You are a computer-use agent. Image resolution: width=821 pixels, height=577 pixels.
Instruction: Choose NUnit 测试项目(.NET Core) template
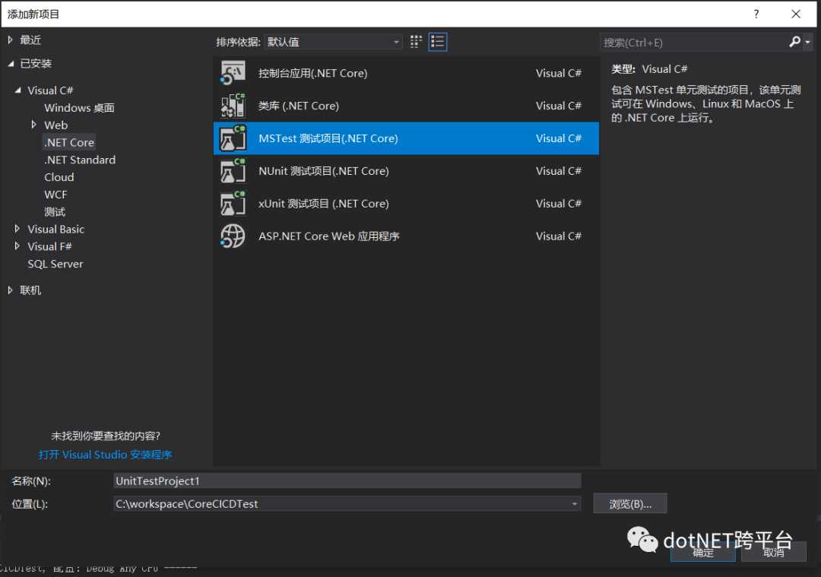(x=406, y=171)
